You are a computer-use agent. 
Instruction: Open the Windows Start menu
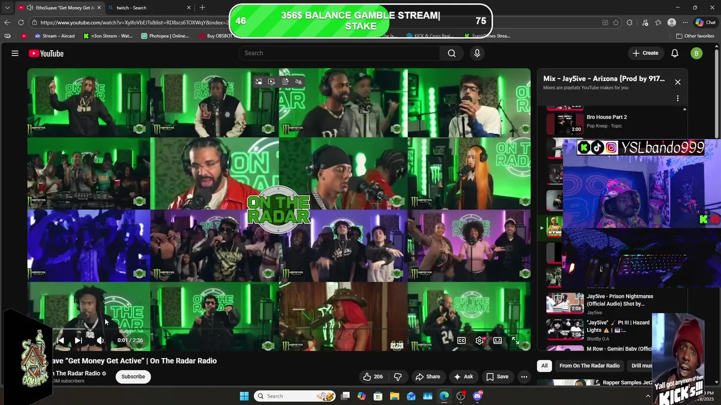click(244, 396)
